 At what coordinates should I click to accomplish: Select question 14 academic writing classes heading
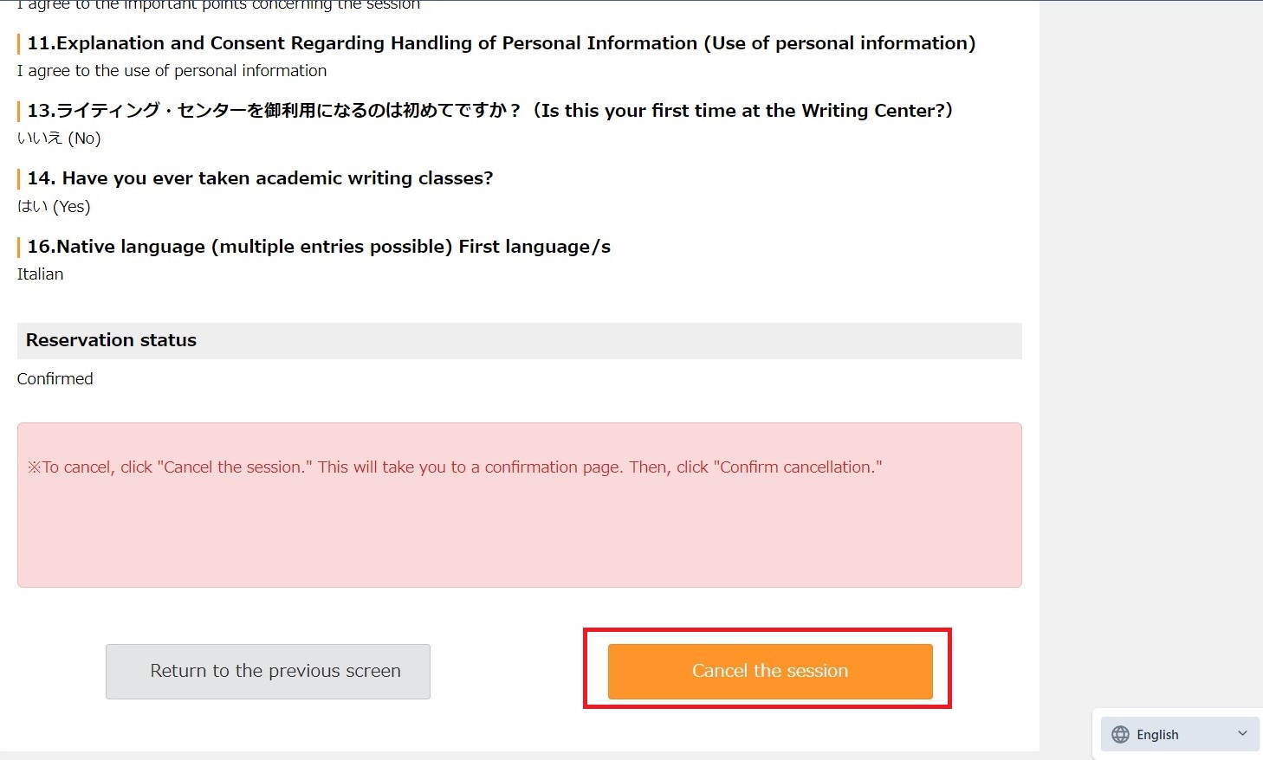(x=260, y=178)
